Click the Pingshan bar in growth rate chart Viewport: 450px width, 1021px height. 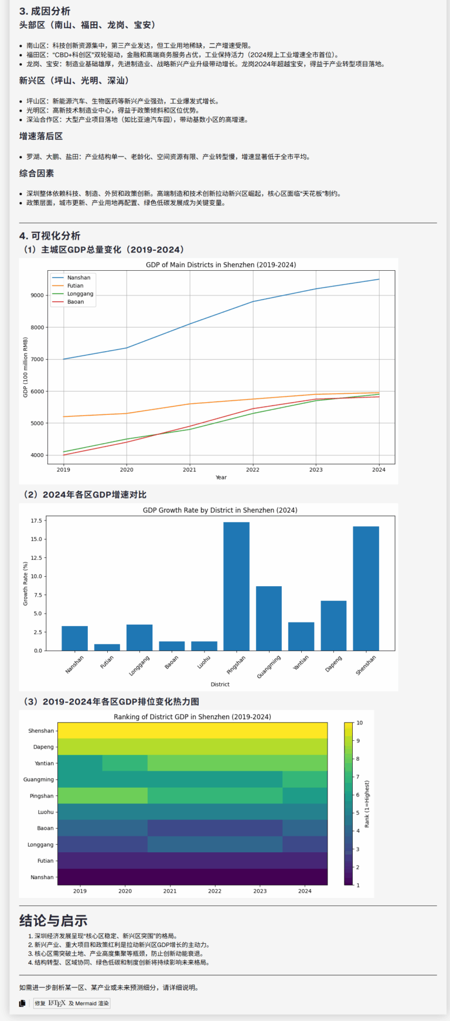[x=236, y=586]
